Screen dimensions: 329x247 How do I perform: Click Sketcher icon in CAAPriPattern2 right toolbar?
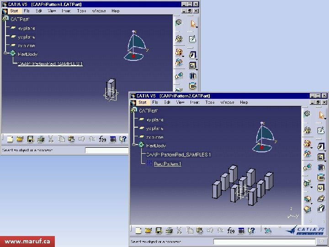(321, 130)
